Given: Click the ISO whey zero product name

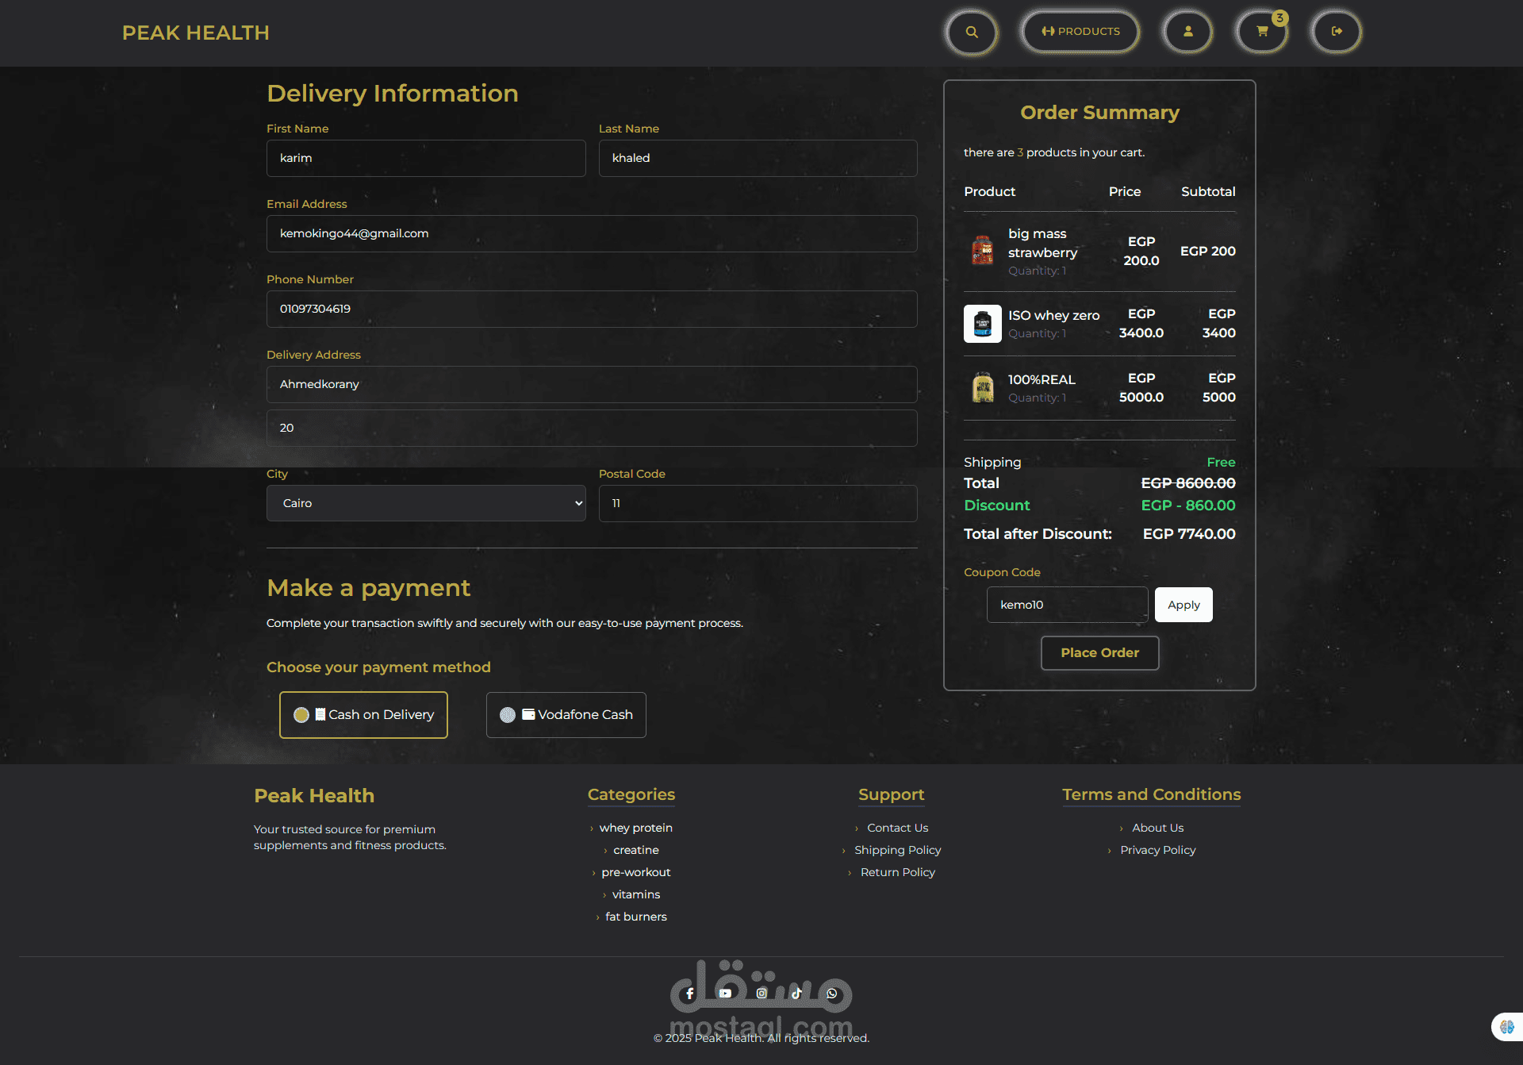Looking at the screenshot, I should click(1053, 315).
